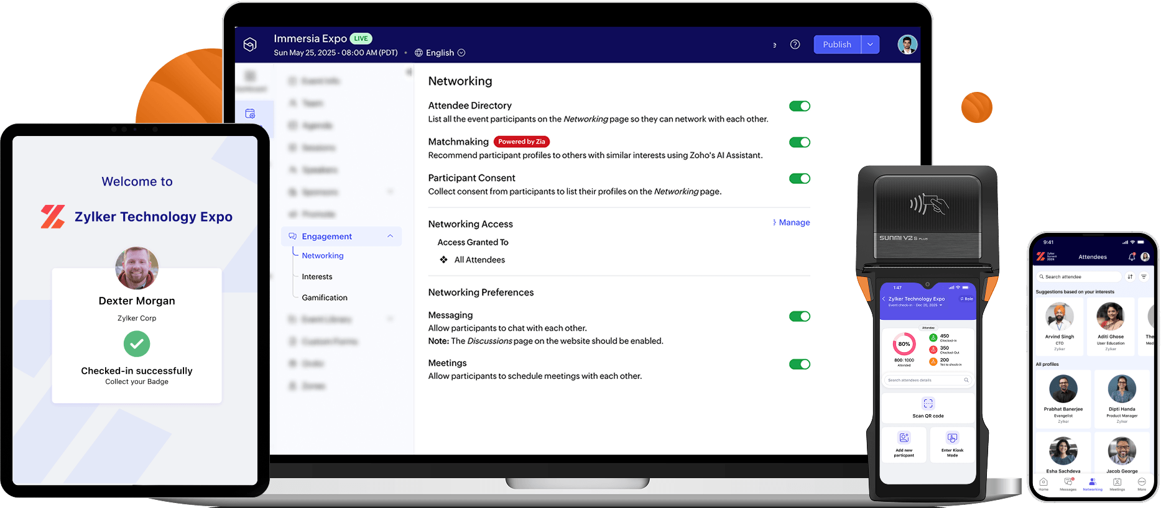Click the LIVE status badge
The image size is (1161, 508).
(361, 39)
